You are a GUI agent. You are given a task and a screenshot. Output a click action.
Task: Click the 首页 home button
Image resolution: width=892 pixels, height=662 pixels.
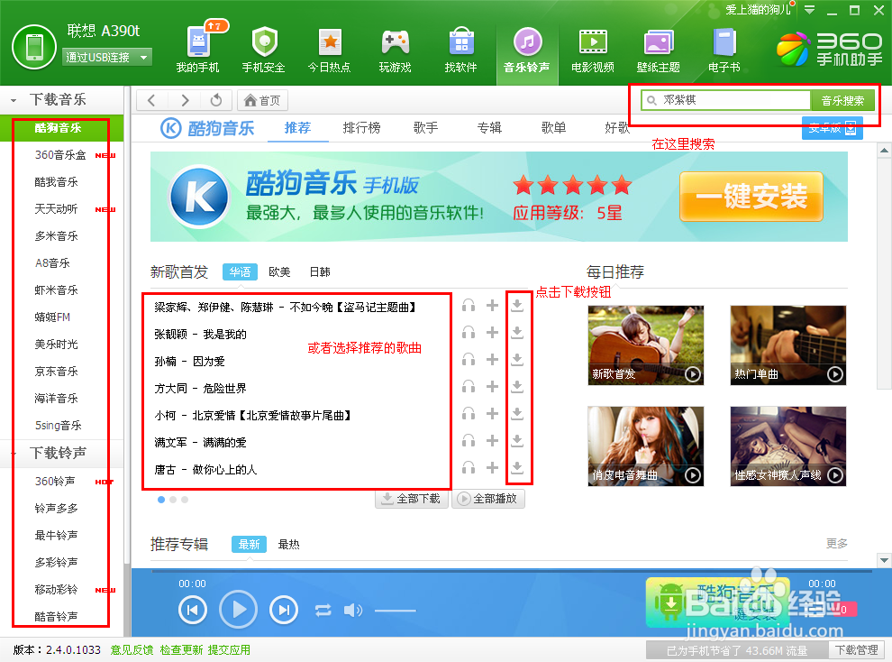[262, 100]
